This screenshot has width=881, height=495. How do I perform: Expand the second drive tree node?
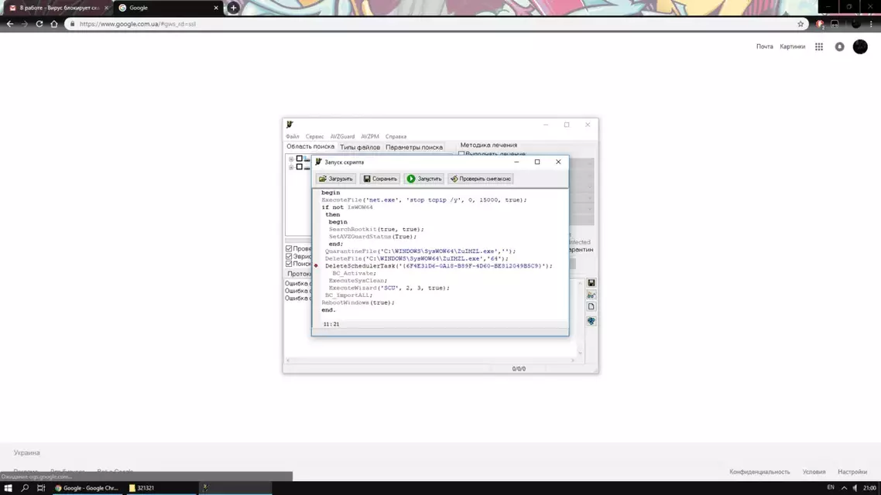pyautogui.click(x=291, y=167)
